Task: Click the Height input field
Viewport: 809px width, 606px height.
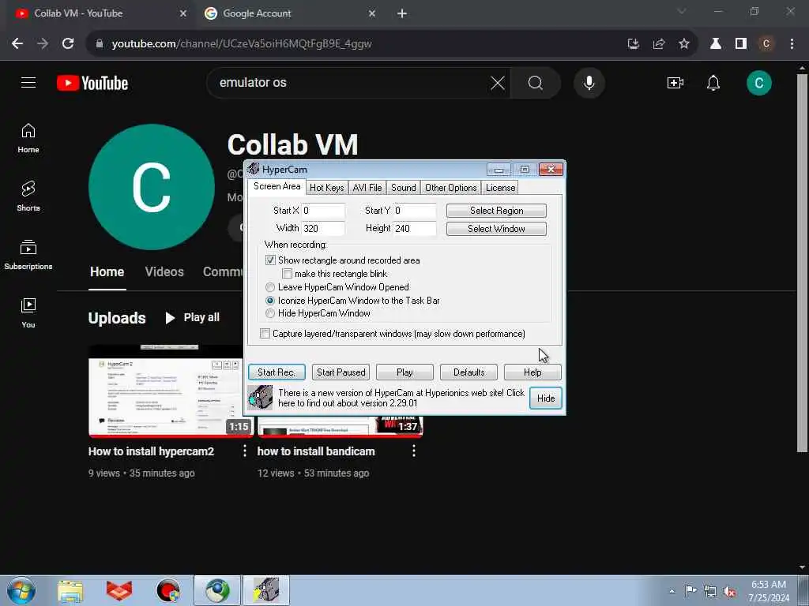Action: [x=415, y=228]
